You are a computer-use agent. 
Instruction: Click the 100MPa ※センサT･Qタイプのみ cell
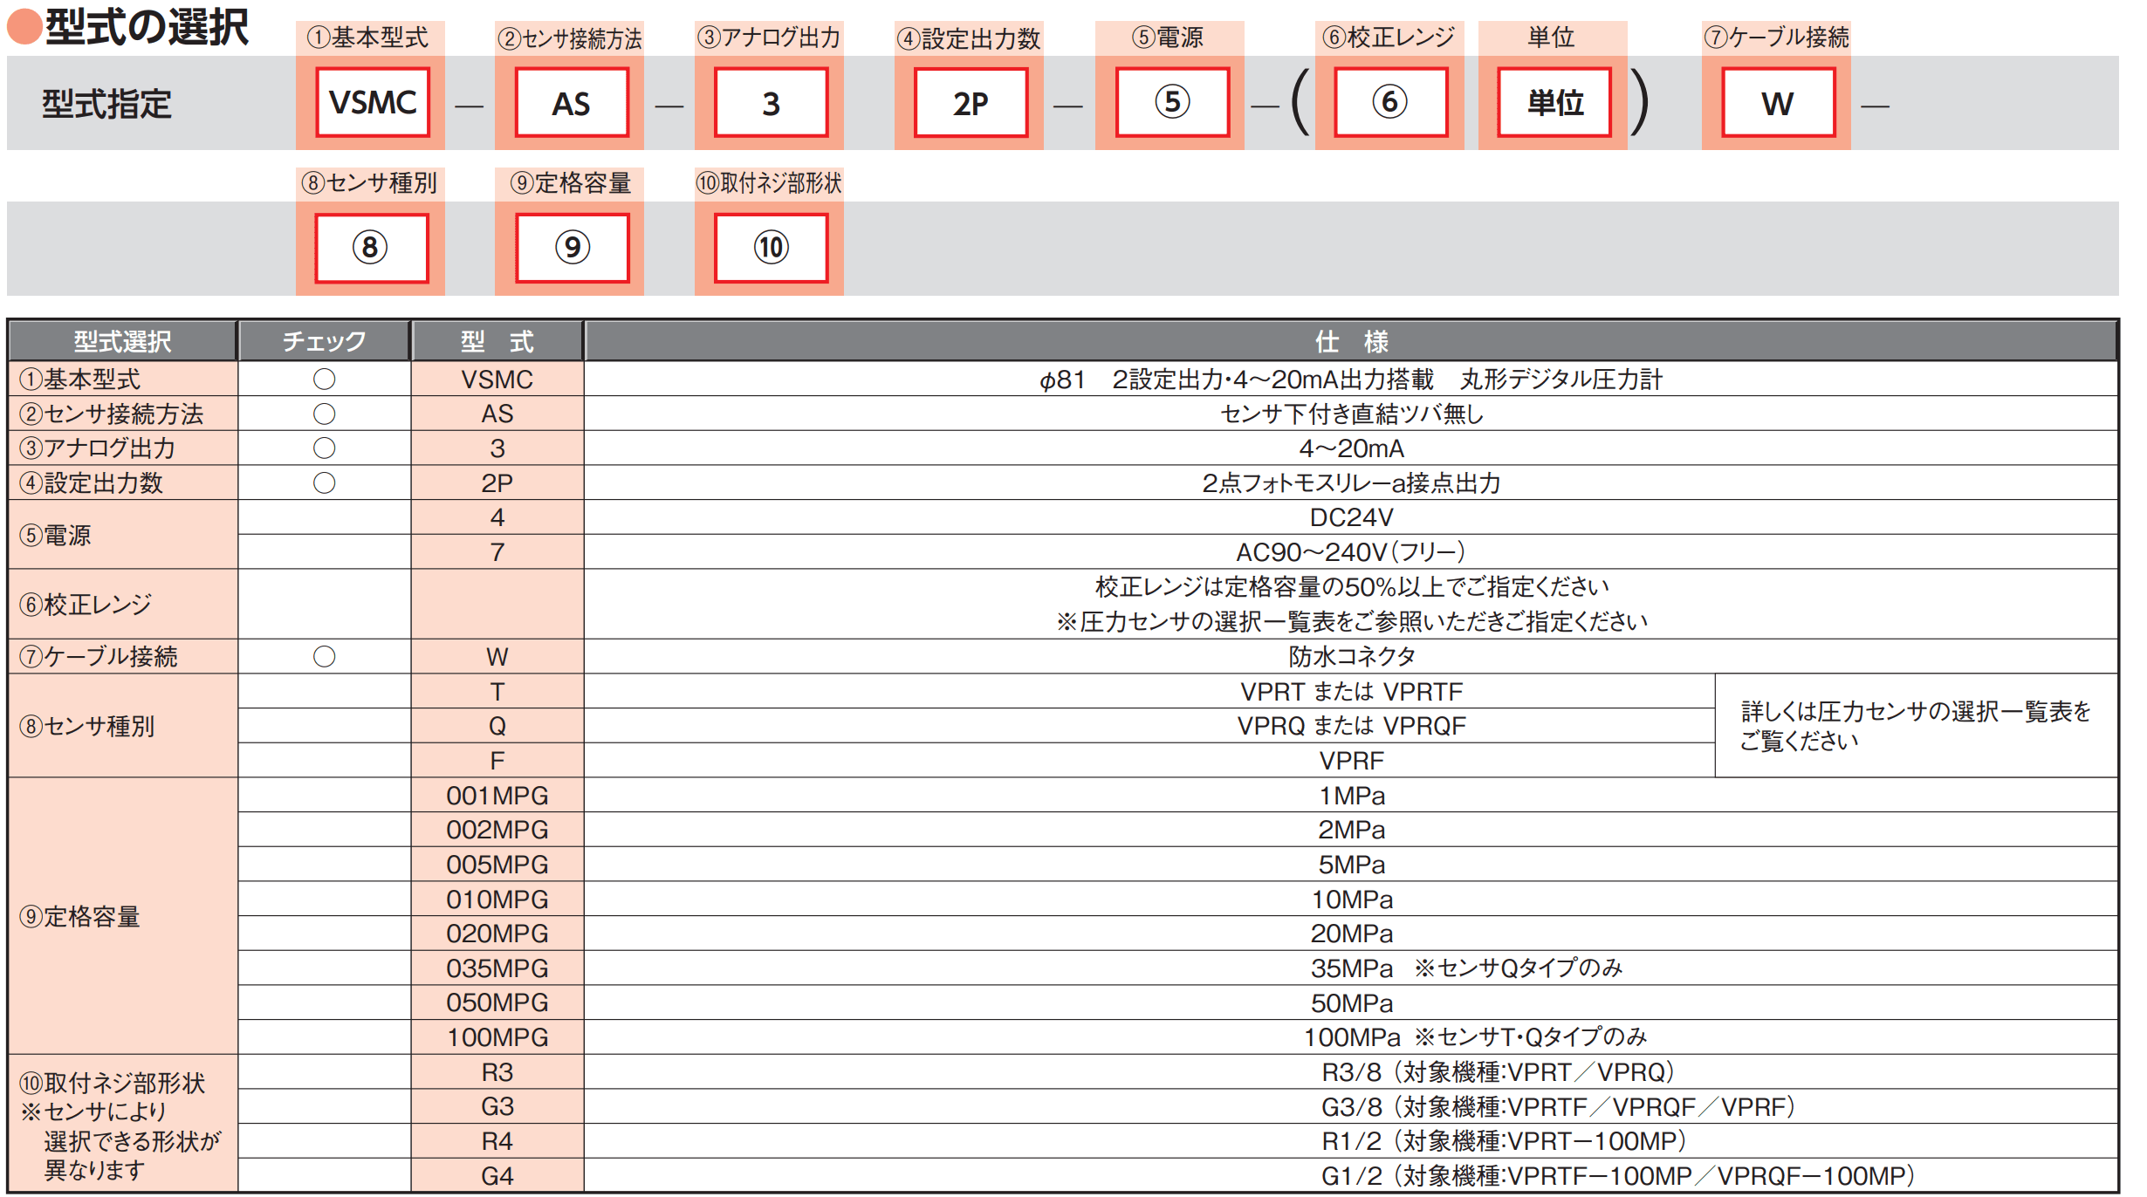pos(1351,1037)
